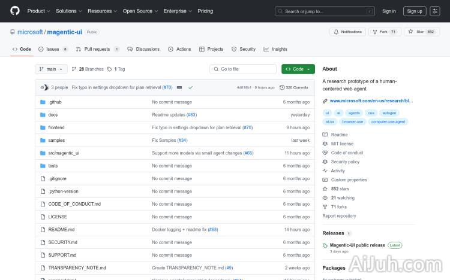Viewport: 450px width, 280px height.
Task: Expand the Enterprise menu
Action: click(178, 11)
